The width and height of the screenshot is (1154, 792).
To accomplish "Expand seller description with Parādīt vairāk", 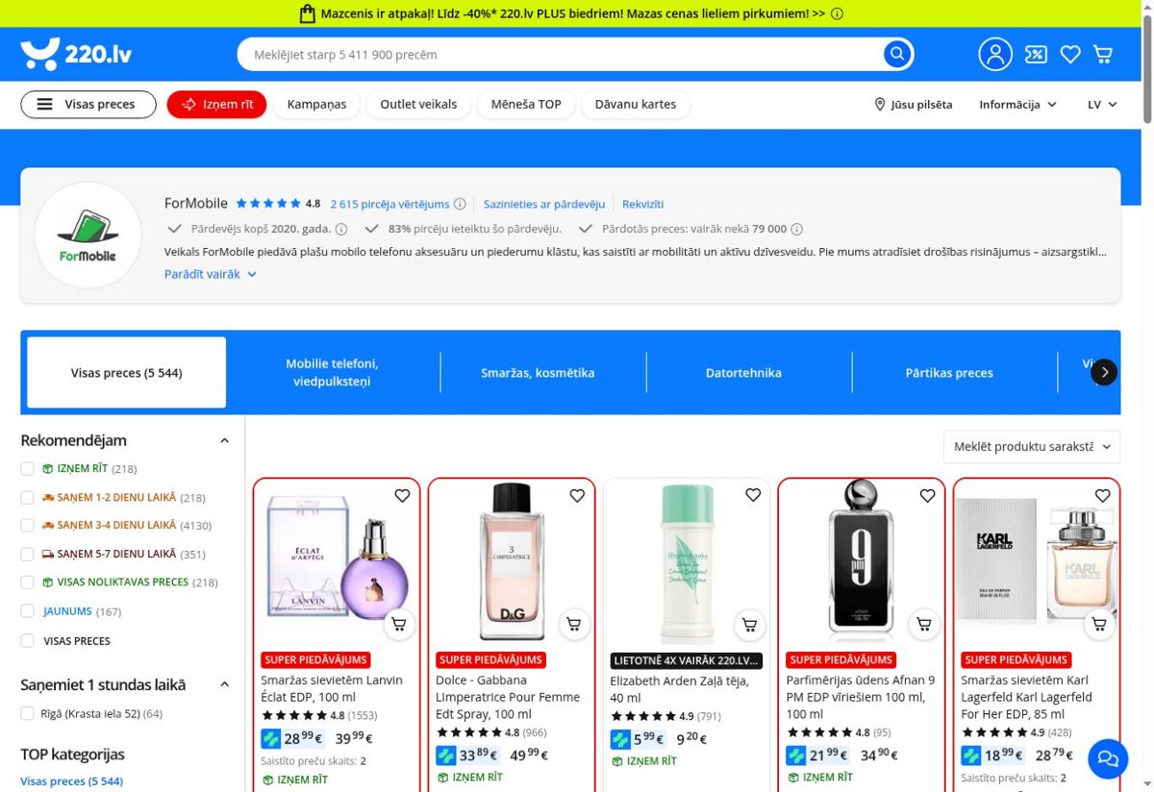I will point(211,274).
